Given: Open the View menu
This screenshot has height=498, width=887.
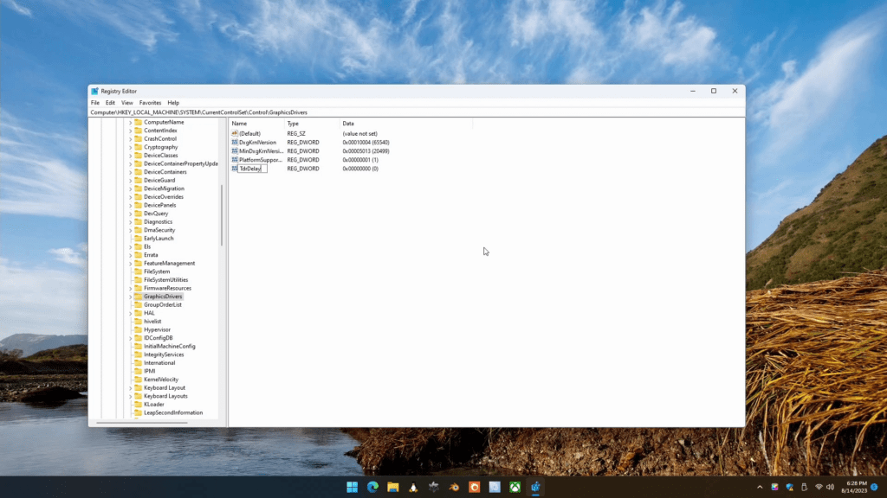Looking at the screenshot, I should point(126,103).
